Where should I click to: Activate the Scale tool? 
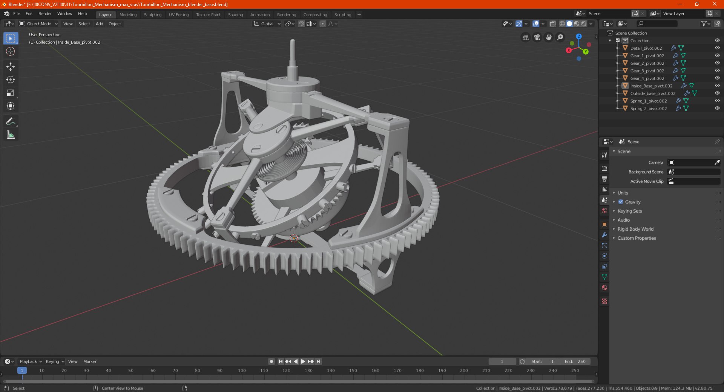tap(11, 93)
